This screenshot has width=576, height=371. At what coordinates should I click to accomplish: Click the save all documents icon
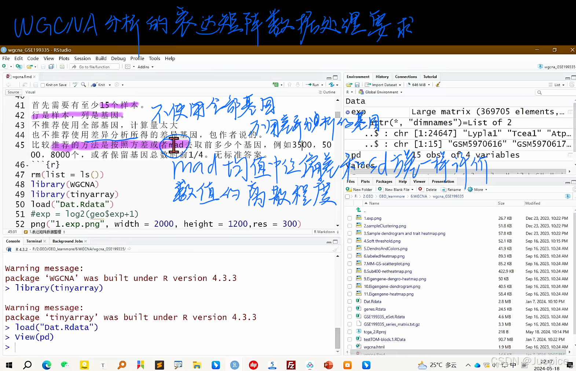coord(51,67)
